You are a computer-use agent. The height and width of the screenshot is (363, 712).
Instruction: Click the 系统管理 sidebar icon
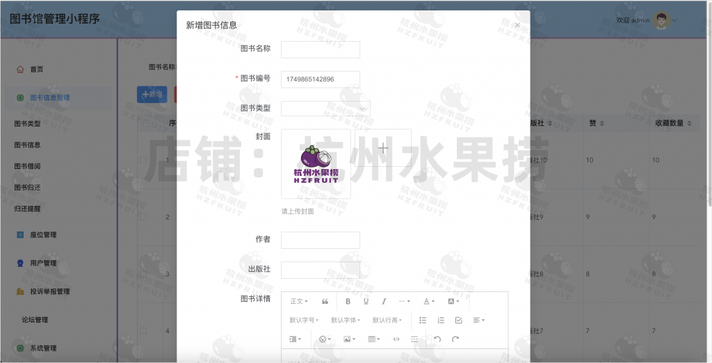point(20,348)
